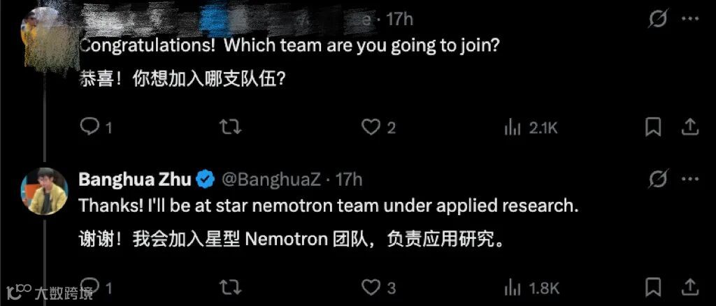Click the blue verified badge
This screenshot has width=716, height=306.
205,180
